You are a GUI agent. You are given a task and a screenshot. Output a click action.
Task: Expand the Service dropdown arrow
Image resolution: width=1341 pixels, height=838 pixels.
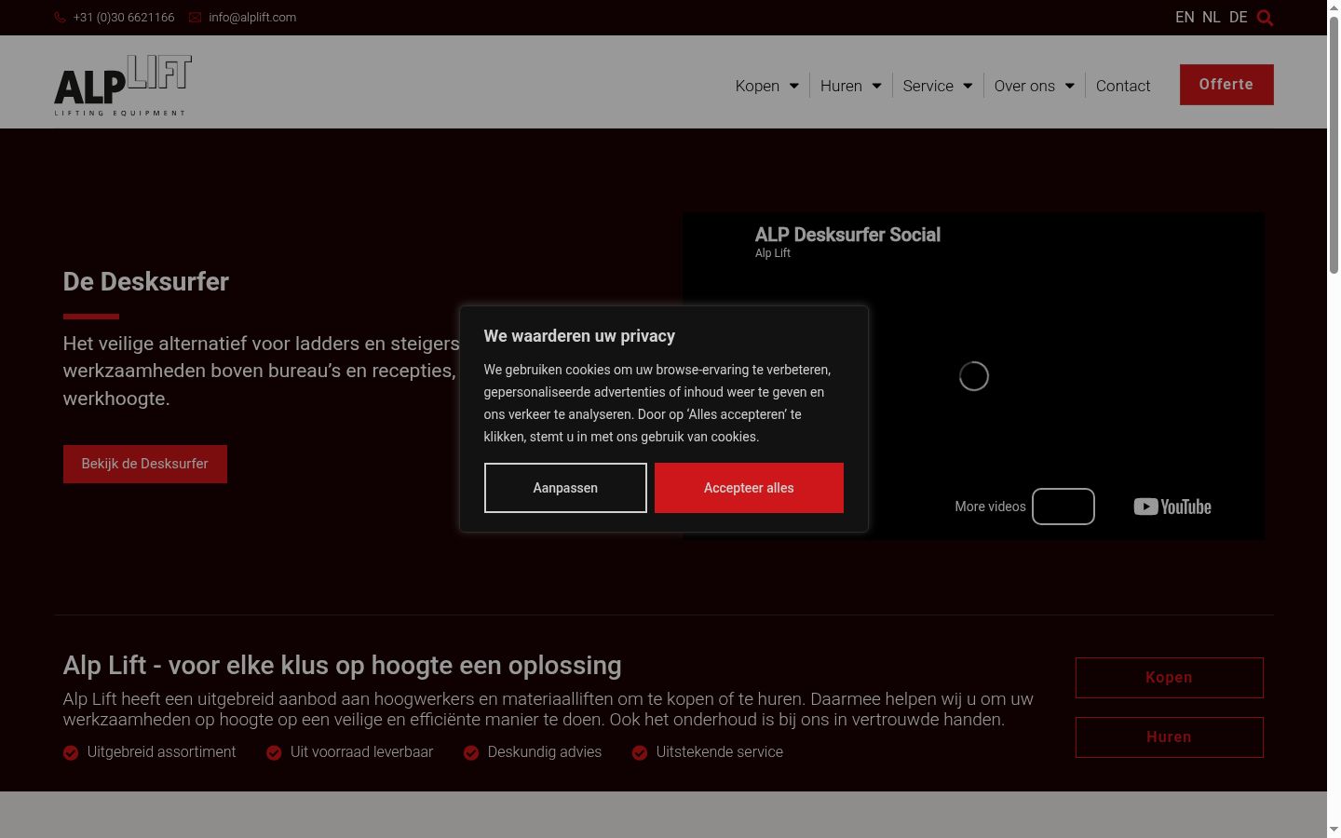968,86
